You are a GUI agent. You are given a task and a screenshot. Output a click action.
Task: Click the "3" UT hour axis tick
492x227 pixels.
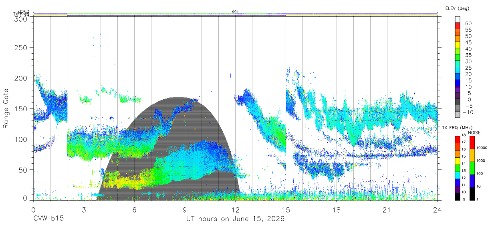click(84, 209)
